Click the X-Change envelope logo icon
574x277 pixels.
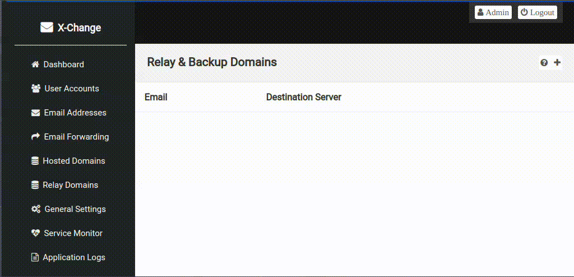tap(47, 27)
